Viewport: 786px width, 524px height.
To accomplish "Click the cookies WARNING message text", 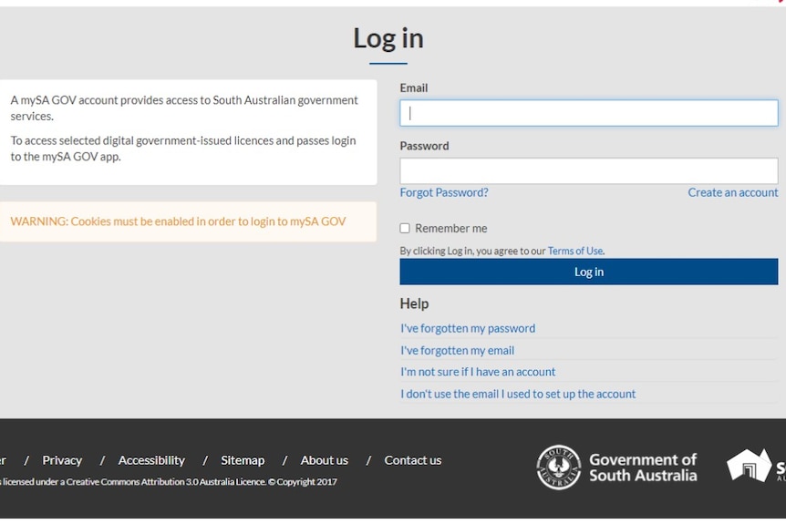I will (x=178, y=221).
